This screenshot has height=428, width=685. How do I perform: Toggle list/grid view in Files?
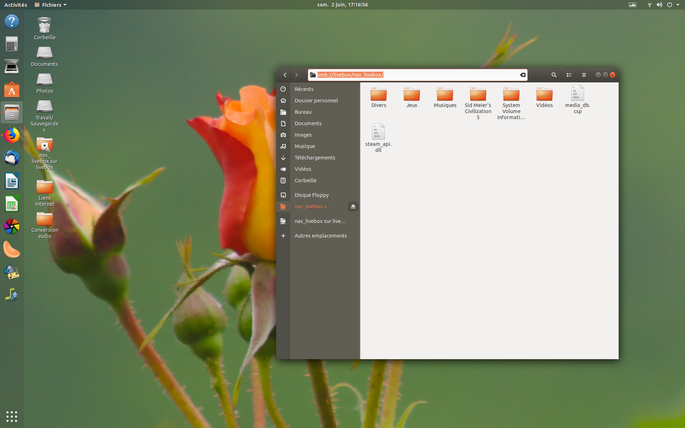(x=569, y=75)
